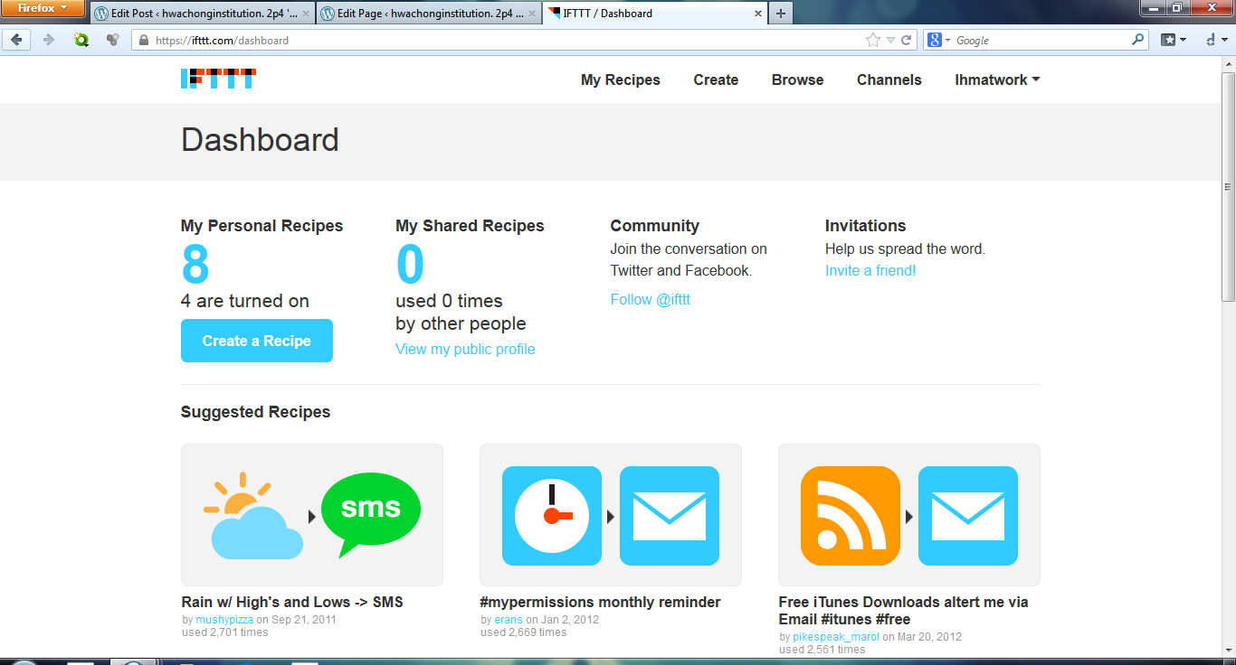Click the orange RSS feed icon
Viewport: 1236px width, 665px height.
click(851, 516)
